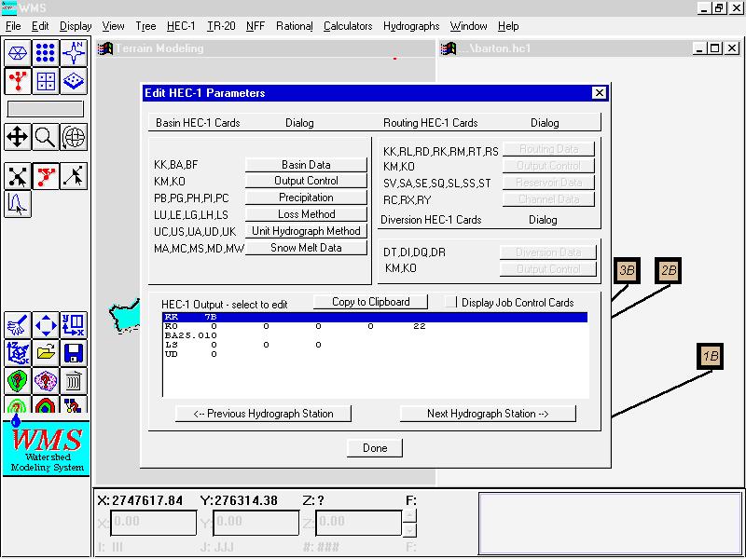Screen dimensions: 746x559
Task: Click the open folder icon
Action: coord(45,353)
